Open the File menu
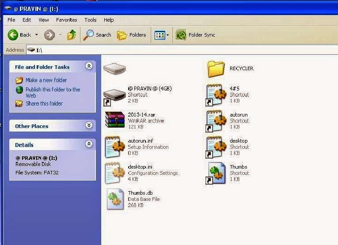This screenshot has width=338, height=245. [x=11, y=20]
